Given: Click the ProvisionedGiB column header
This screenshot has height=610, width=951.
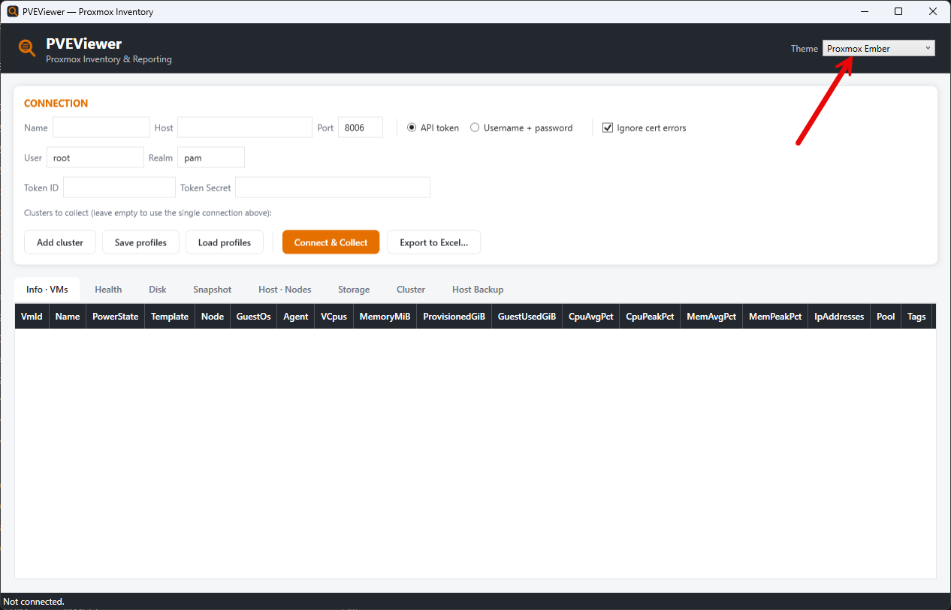Looking at the screenshot, I should pyautogui.click(x=454, y=317).
